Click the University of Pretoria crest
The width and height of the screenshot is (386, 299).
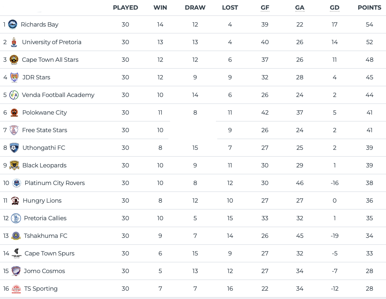[x=14, y=42]
